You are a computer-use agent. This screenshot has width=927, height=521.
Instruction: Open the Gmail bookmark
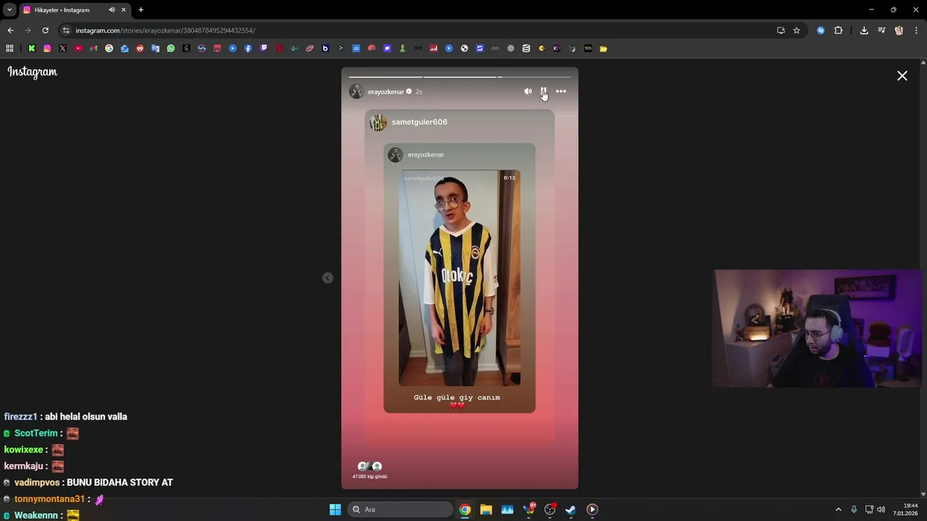[x=93, y=48]
